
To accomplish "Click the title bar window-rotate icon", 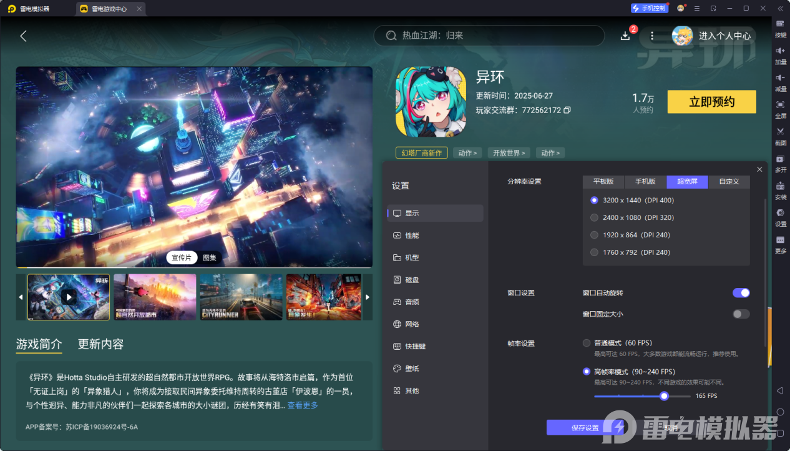I will point(713,8).
